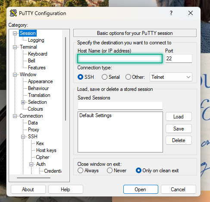210x202 pixels.
Task: Close the PuTTY Configuration window
Action: 191,13
